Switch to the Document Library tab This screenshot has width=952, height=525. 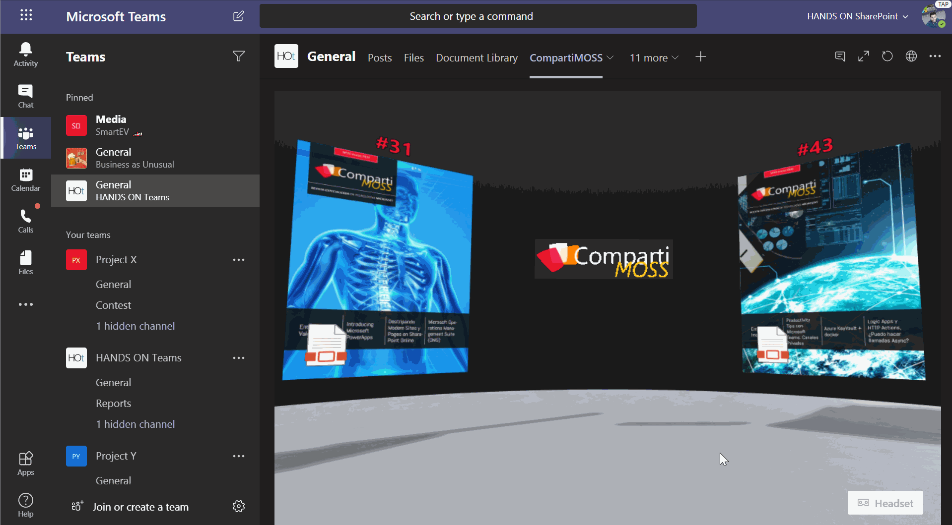tap(476, 58)
